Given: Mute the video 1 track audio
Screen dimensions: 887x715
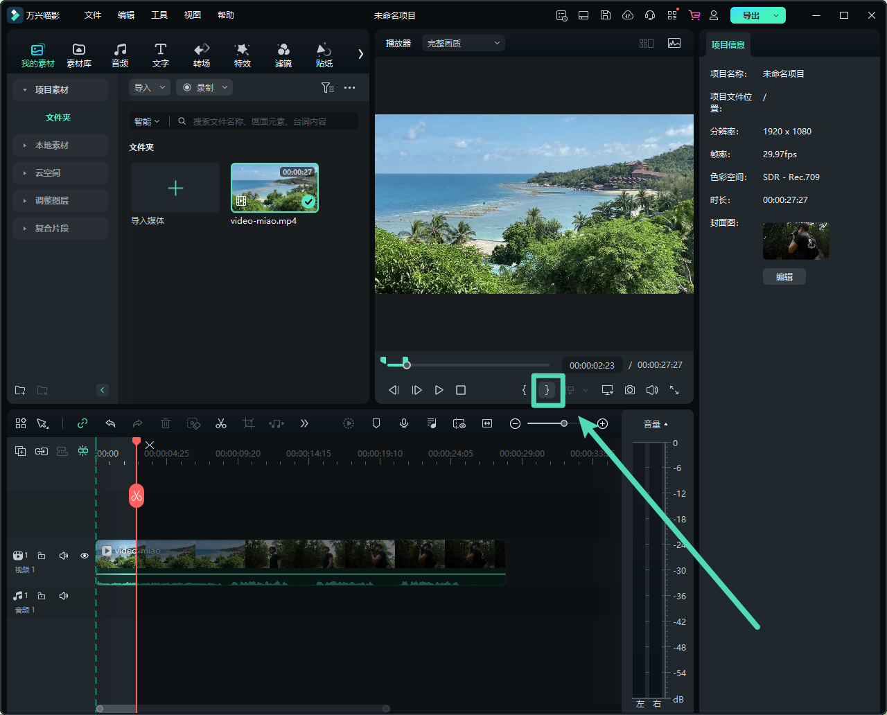Looking at the screenshot, I should click(64, 556).
